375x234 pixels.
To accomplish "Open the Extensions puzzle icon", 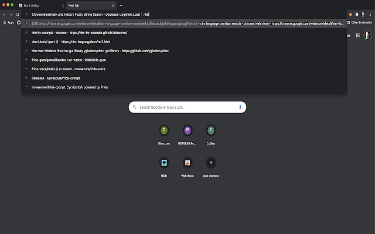I will tap(357, 14).
